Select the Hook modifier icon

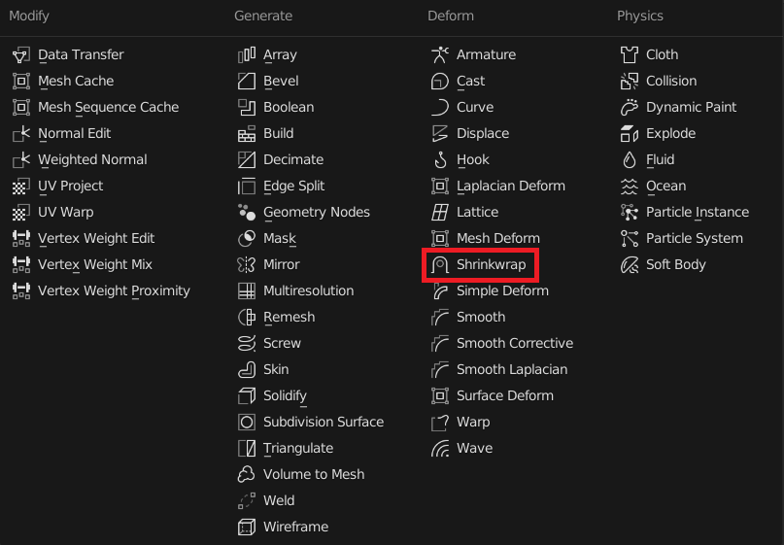[440, 160]
